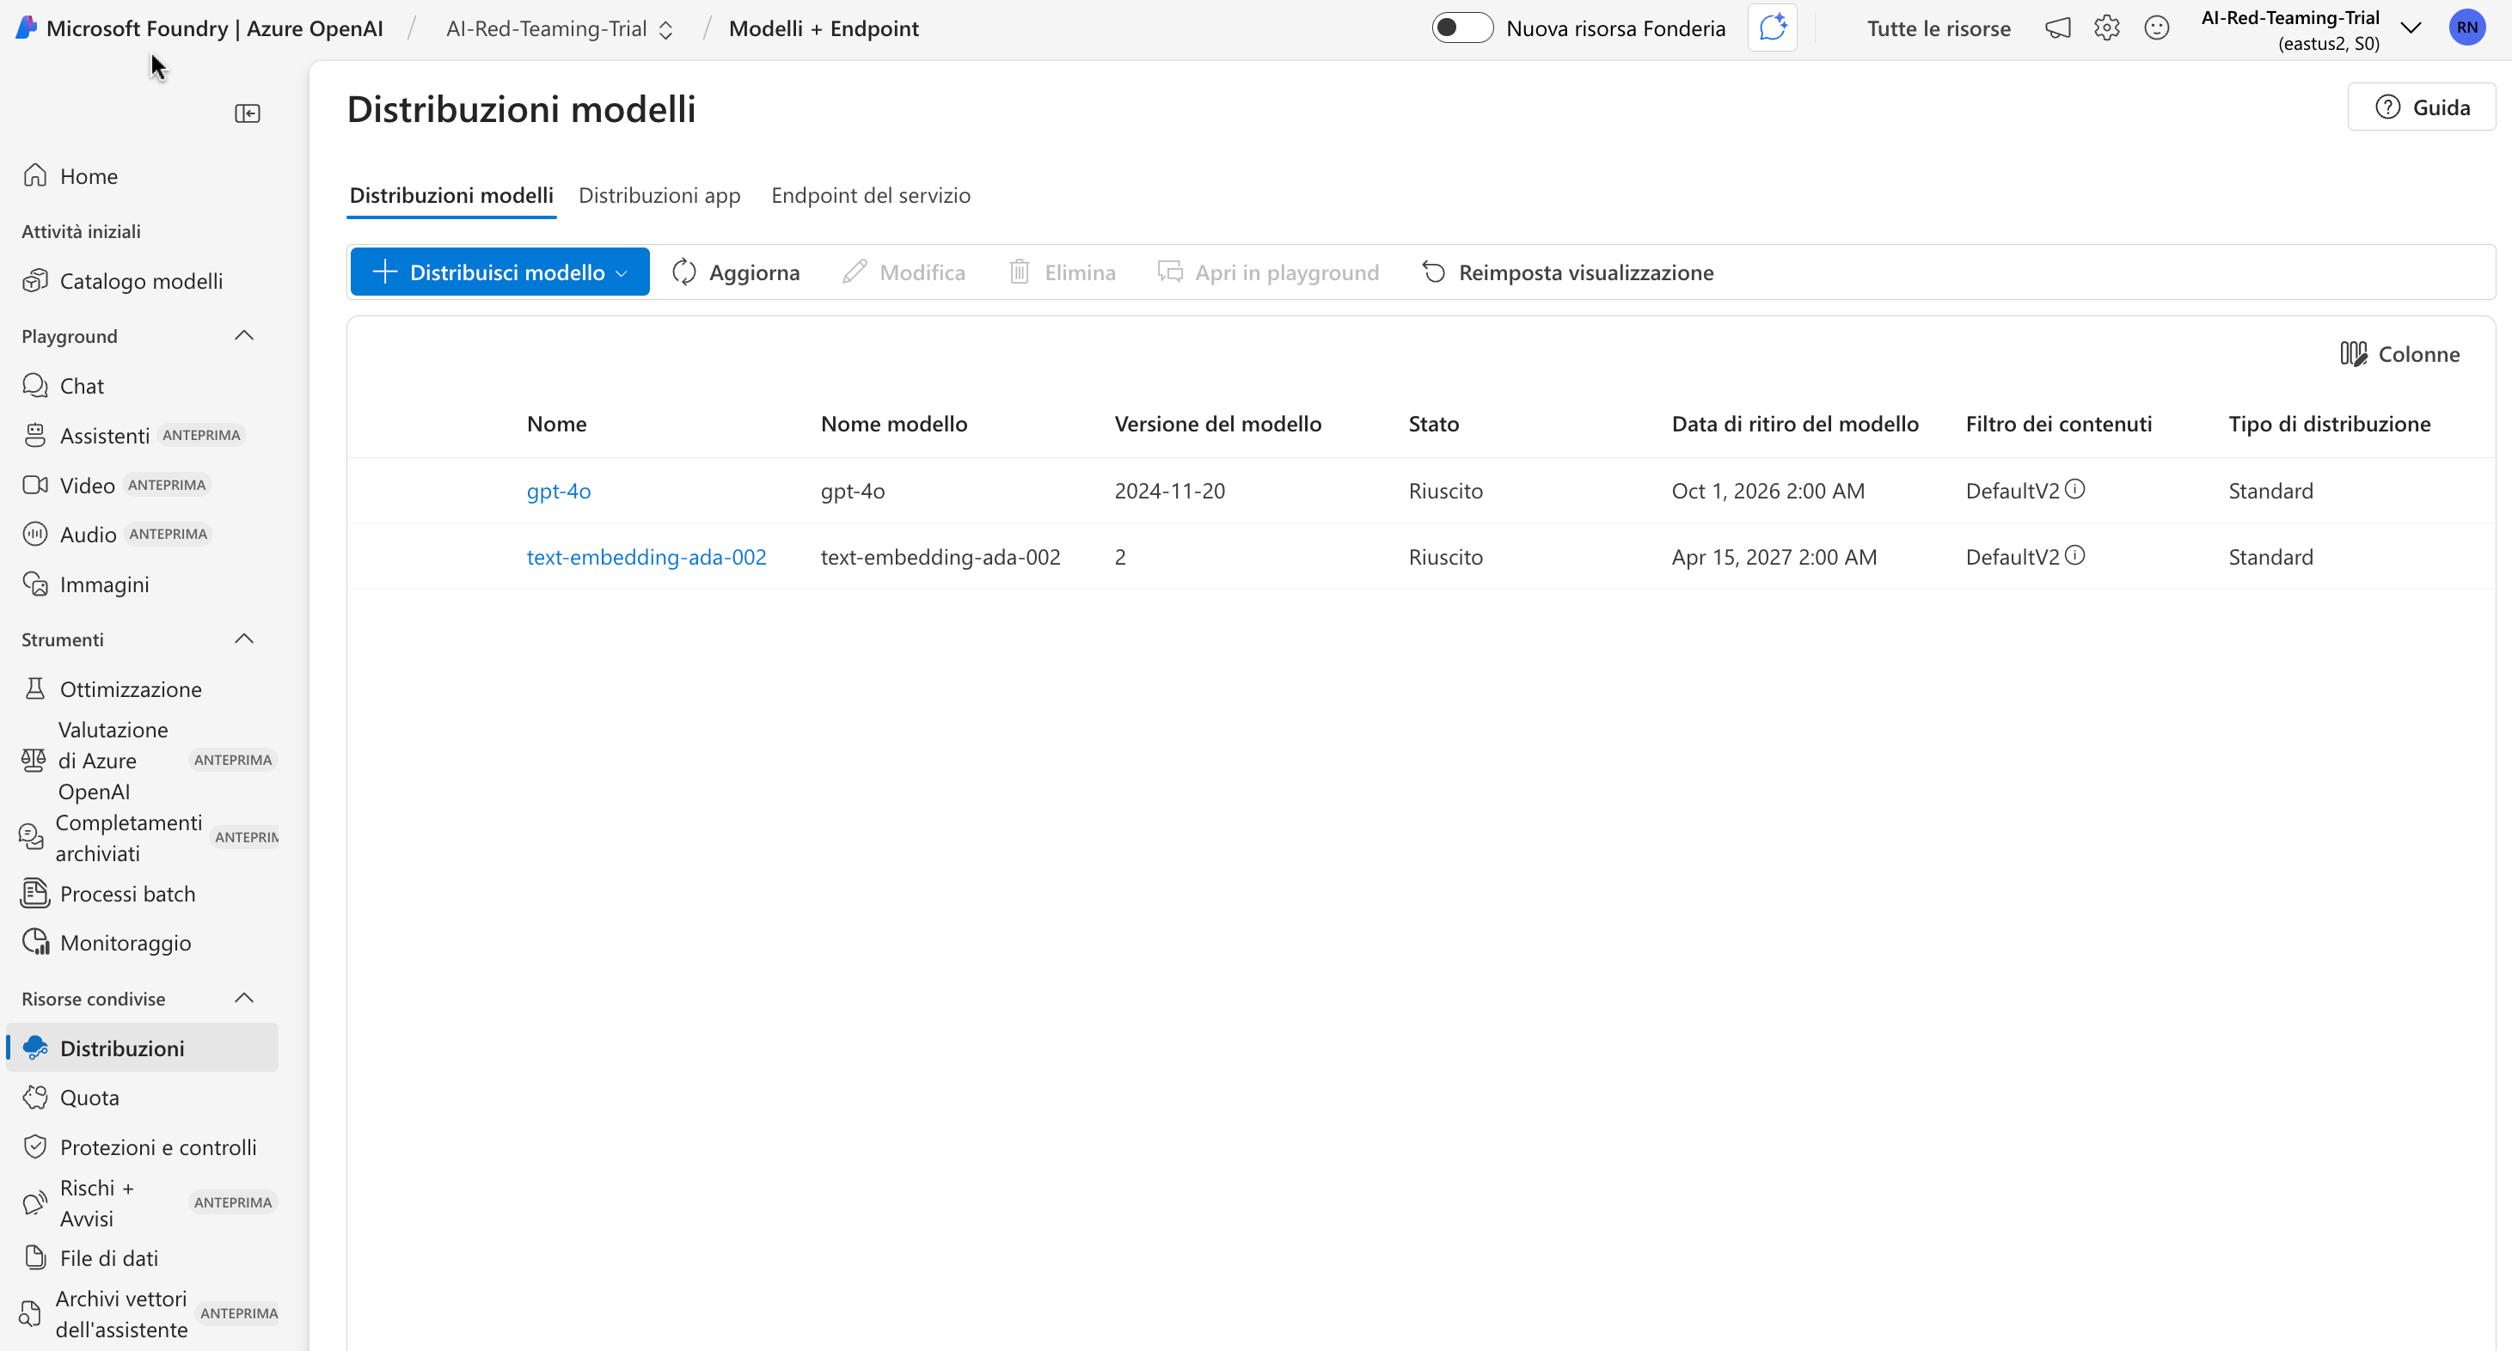Click the Completamenti archiviati icon
This screenshot has height=1351, width=2512.
point(31,837)
